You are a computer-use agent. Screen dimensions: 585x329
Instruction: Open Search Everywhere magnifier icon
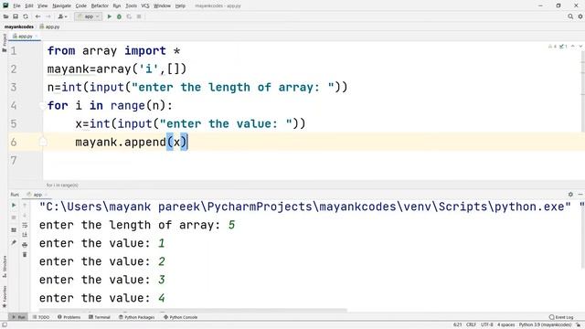[570, 16]
